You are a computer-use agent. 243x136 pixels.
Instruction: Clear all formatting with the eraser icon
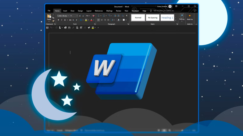94,16
